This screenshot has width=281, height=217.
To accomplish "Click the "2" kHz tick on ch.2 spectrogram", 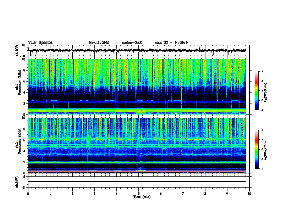I will [25, 162].
